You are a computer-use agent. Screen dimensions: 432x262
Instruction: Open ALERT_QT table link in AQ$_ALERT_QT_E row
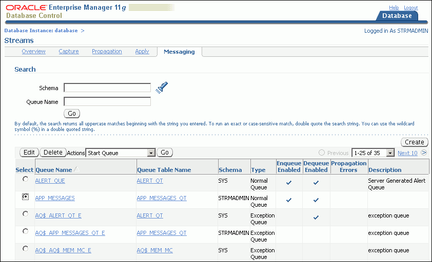tap(150, 215)
